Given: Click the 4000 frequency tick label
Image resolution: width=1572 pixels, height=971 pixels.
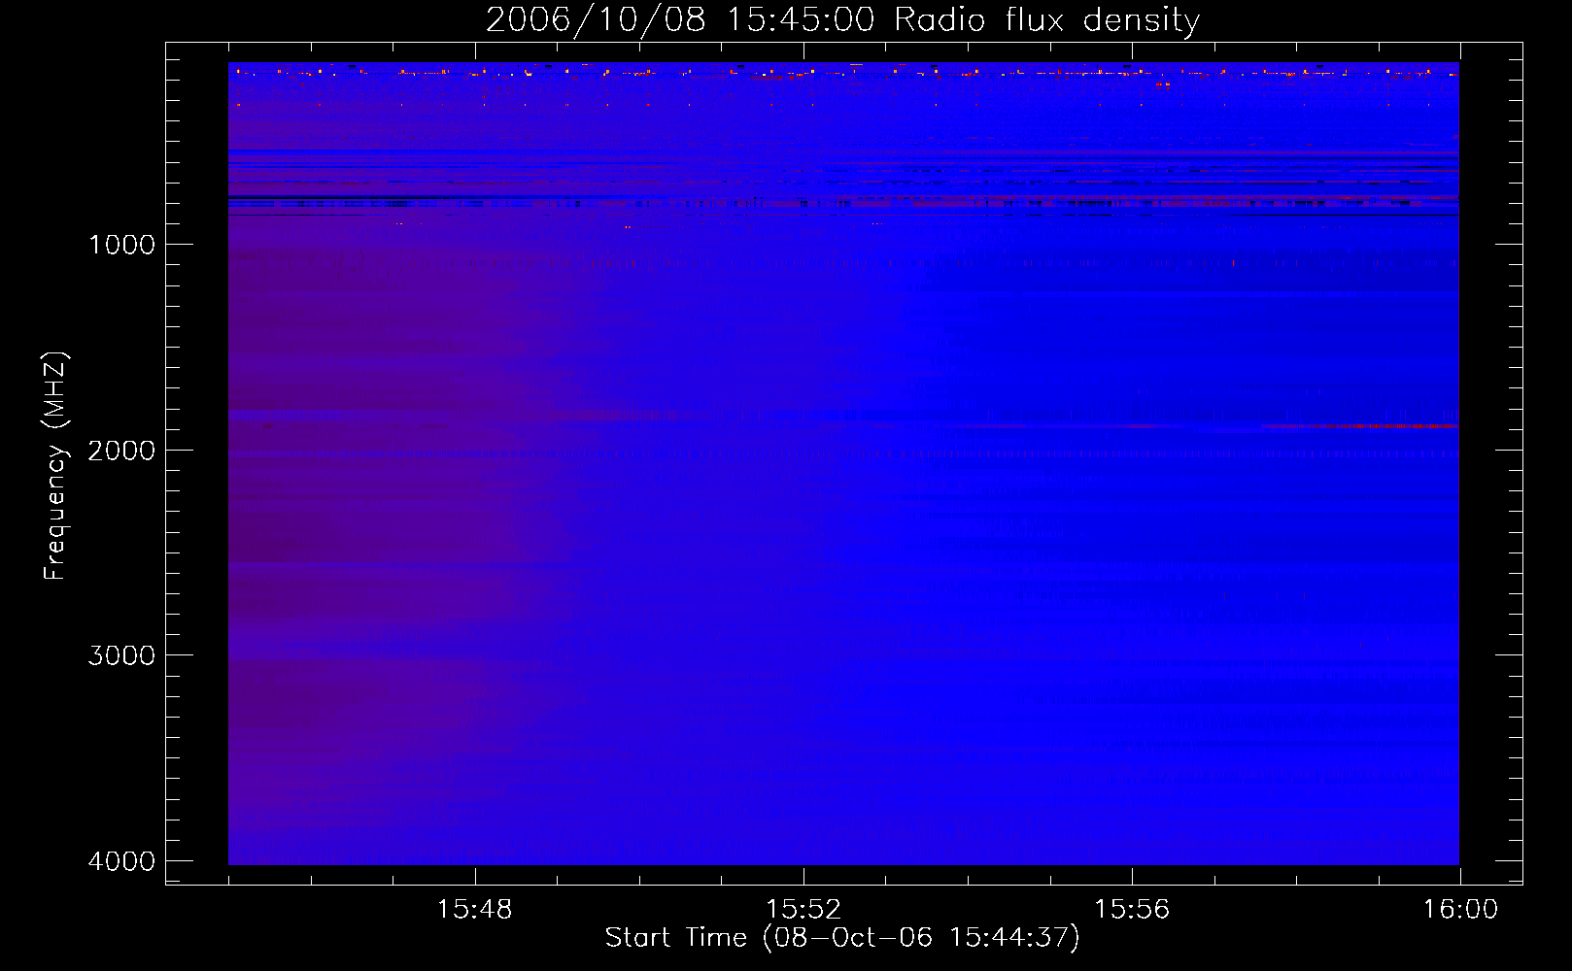Looking at the screenshot, I should coord(121,861).
